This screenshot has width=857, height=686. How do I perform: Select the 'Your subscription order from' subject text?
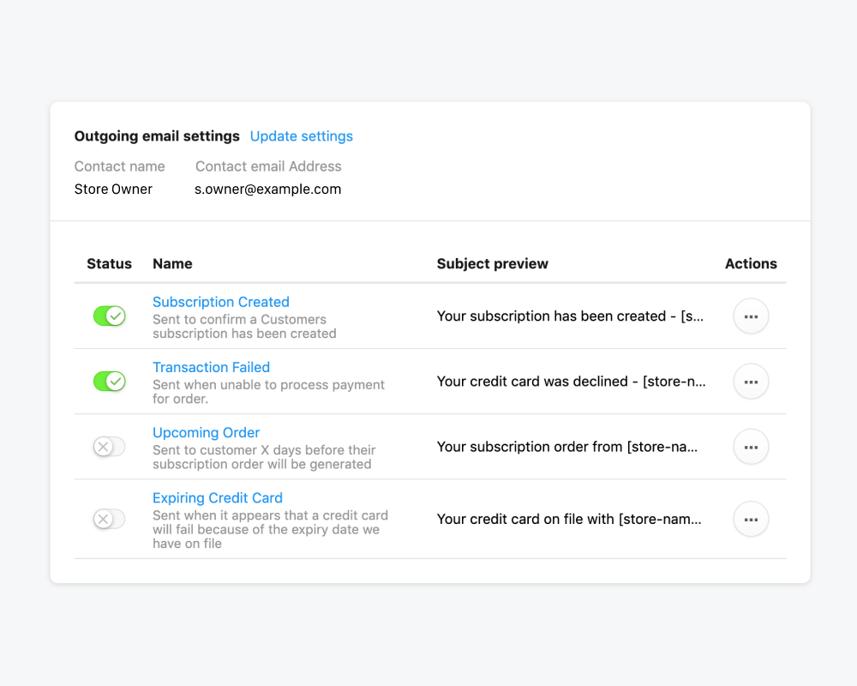(567, 447)
